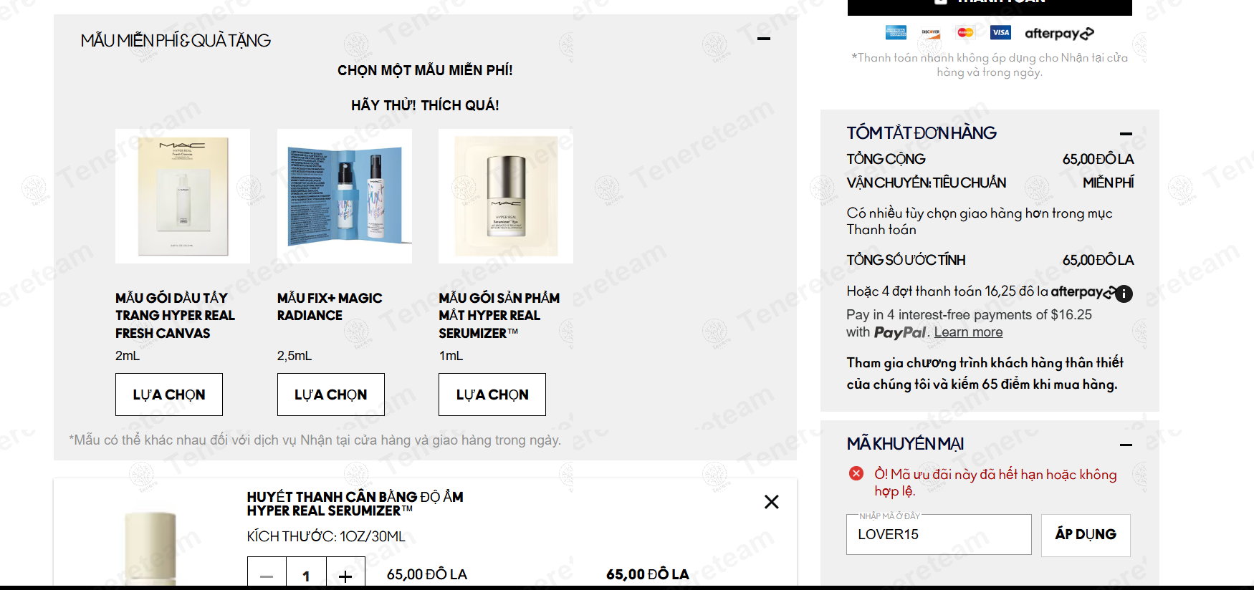The width and height of the screenshot is (1254, 590).
Task: Click the Afterpay info icon
Action: [x=1124, y=294]
